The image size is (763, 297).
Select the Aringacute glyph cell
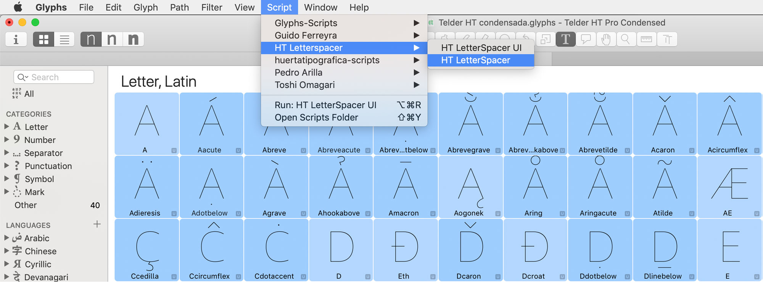tap(600, 187)
